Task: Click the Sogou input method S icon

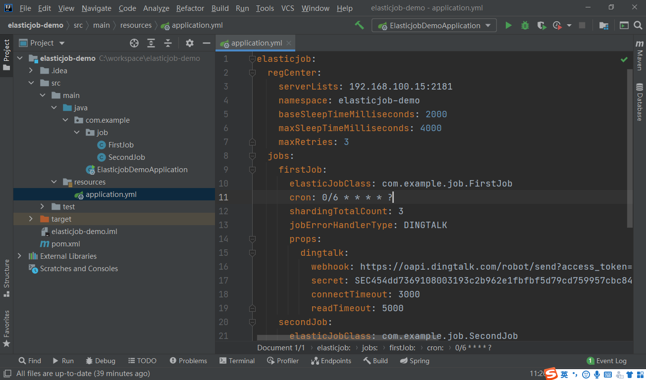Action: 551,374
